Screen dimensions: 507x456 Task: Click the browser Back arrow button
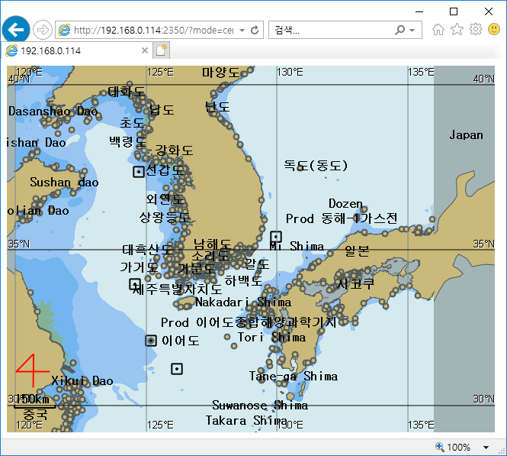pos(15,30)
